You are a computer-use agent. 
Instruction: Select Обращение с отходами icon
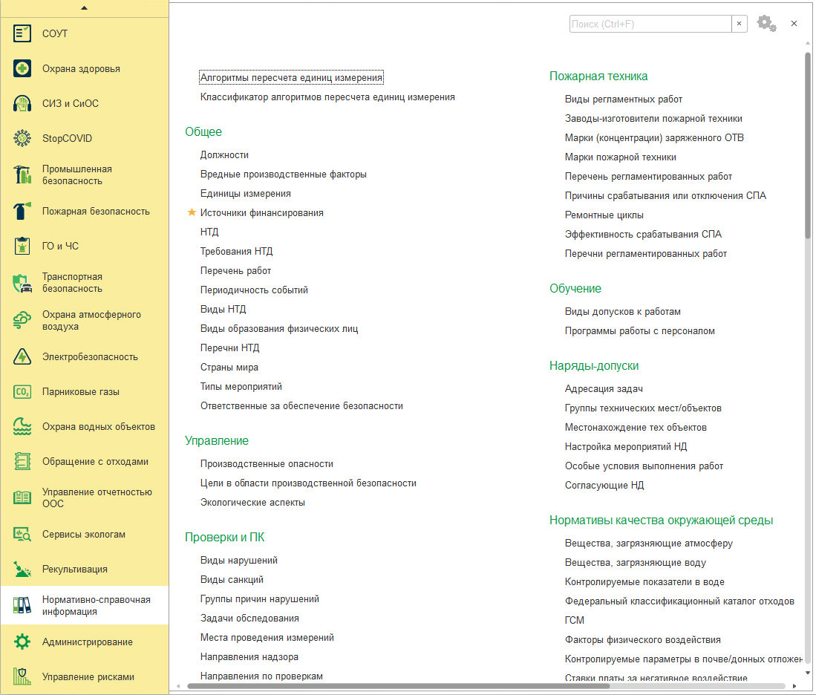(22, 462)
